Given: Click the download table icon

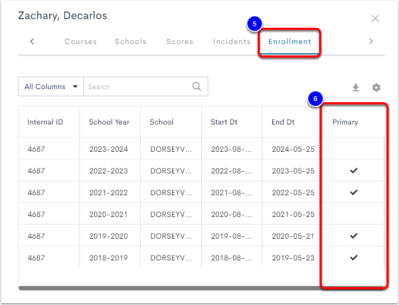Looking at the screenshot, I should coord(356,88).
